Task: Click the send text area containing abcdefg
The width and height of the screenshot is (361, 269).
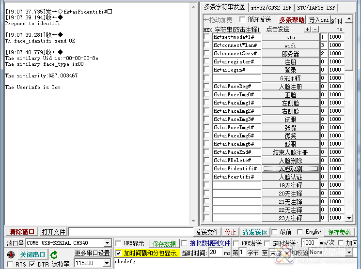Action: click(235, 263)
